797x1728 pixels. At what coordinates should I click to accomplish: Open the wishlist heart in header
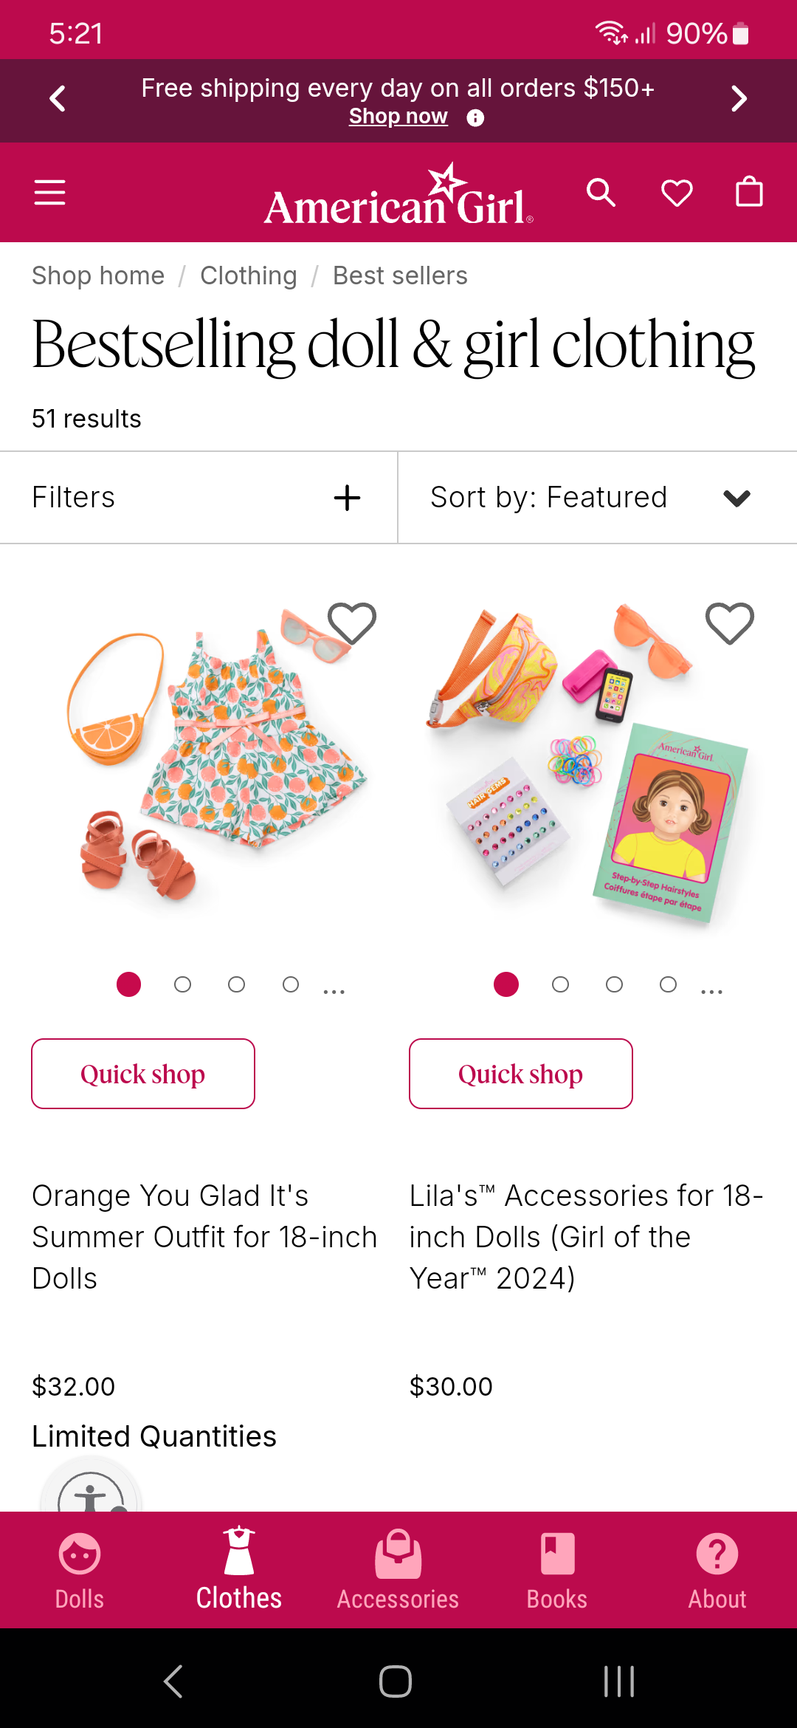coord(676,193)
